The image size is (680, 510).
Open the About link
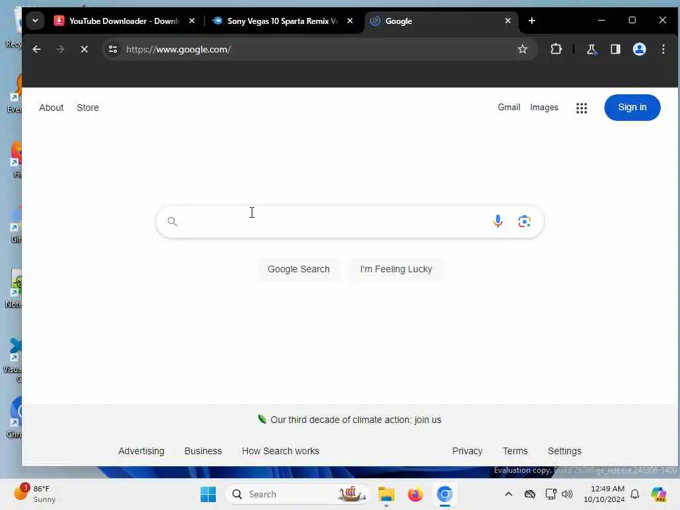(51, 108)
